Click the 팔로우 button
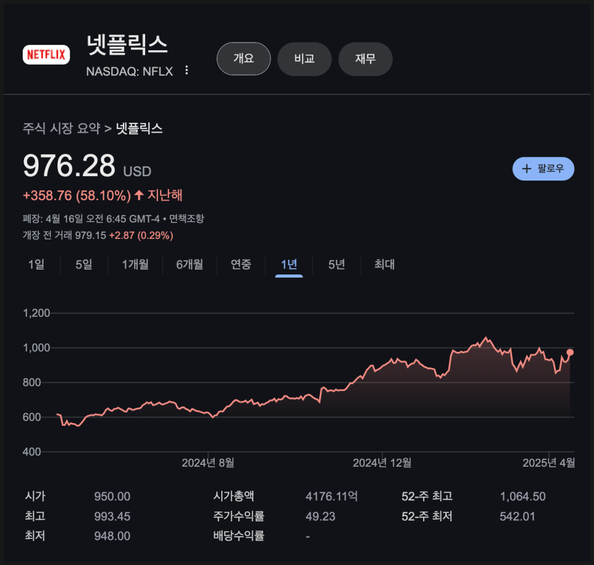Screen dimensions: 594x565 click(543, 168)
